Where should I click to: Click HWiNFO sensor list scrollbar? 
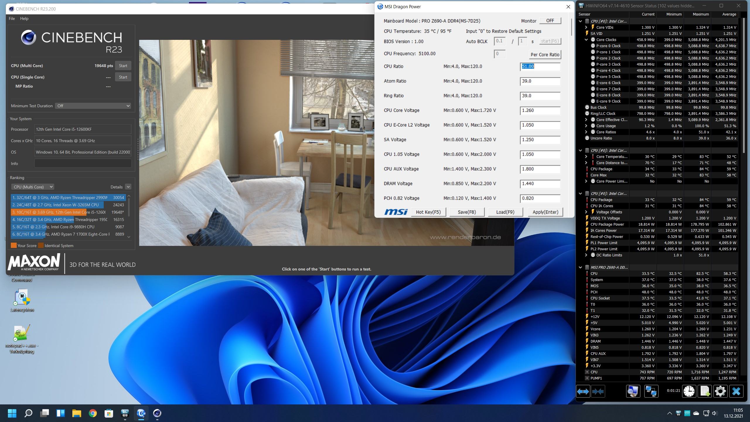point(744,85)
